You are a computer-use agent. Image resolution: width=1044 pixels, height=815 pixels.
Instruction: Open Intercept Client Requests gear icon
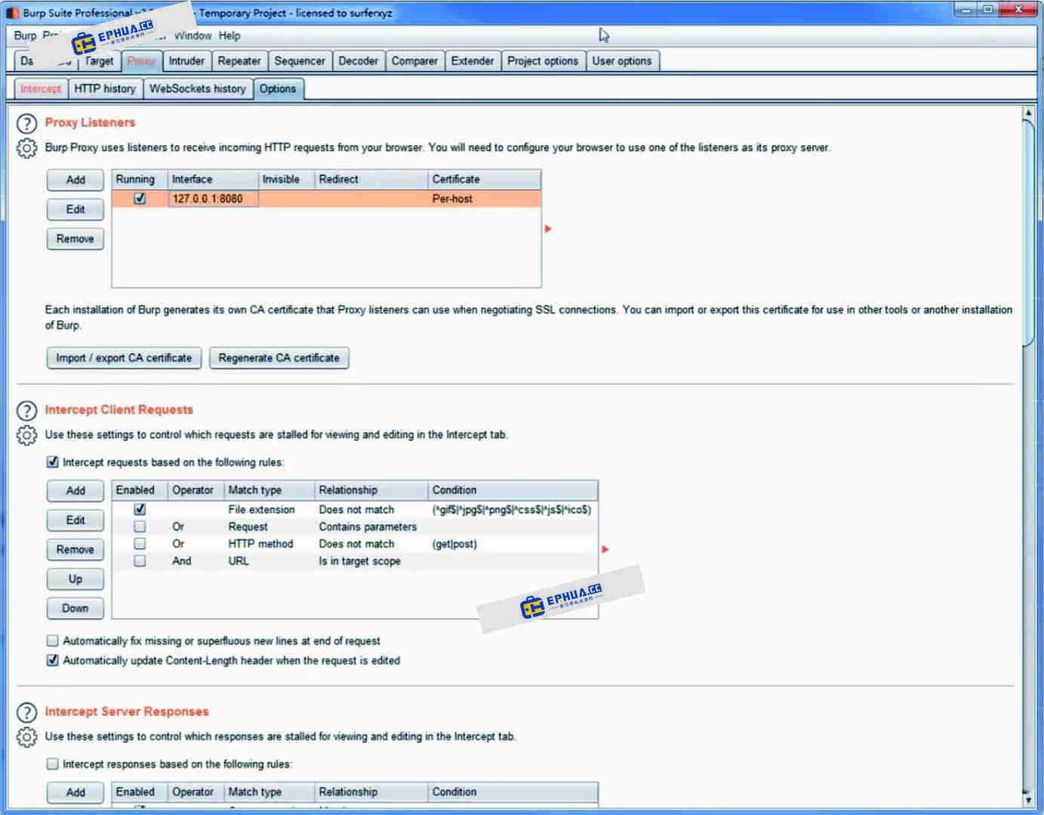(x=26, y=435)
